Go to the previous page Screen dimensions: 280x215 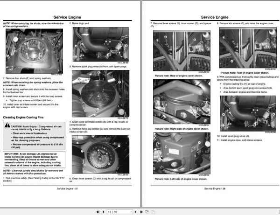104,212
